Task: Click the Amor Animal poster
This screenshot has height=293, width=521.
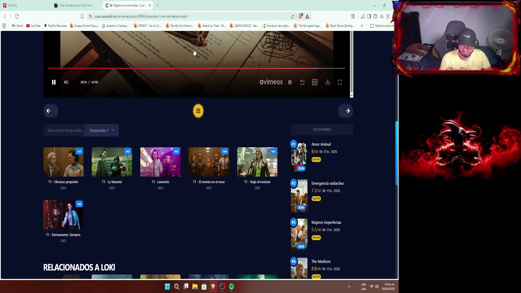Action: (299, 156)
